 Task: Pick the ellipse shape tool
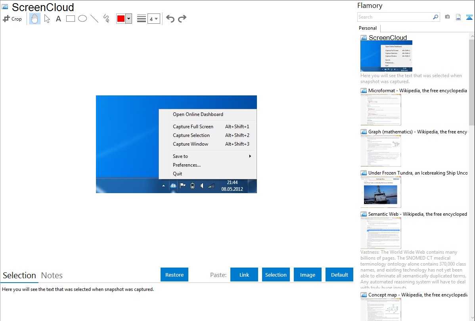pyautogui.click(x=82, y=19)
